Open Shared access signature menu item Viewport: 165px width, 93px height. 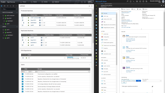[x=108, y=42]
